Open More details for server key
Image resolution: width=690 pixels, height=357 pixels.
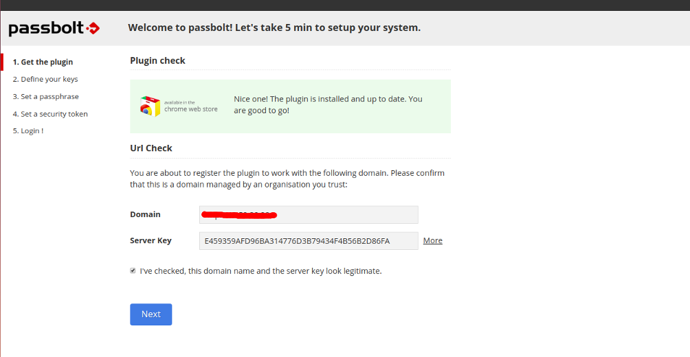[432, 240]
